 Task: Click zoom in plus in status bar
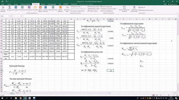pyautogui.click(x=174, y=95)
